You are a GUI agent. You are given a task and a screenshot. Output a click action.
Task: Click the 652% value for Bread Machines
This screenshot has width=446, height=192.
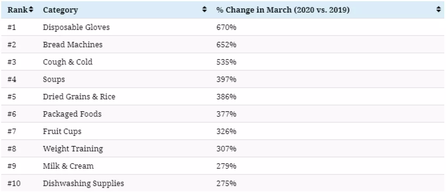226,45
